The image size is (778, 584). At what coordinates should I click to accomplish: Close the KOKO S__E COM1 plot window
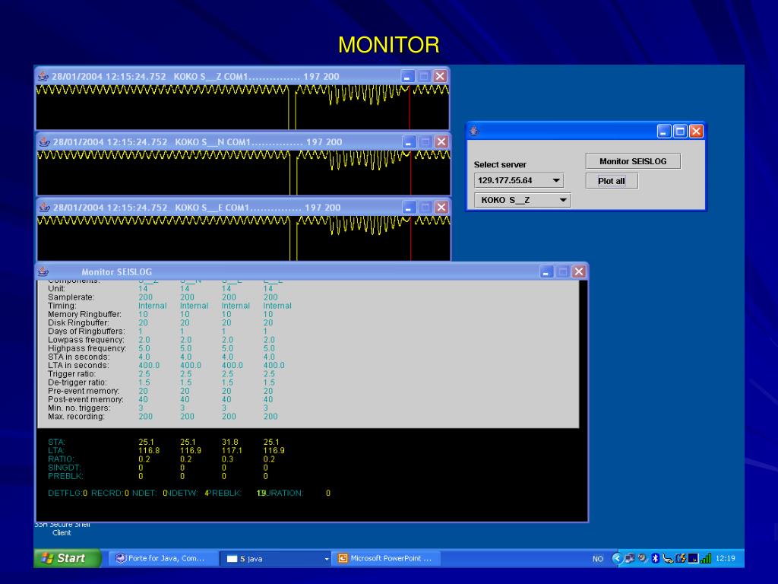point(441,207)
